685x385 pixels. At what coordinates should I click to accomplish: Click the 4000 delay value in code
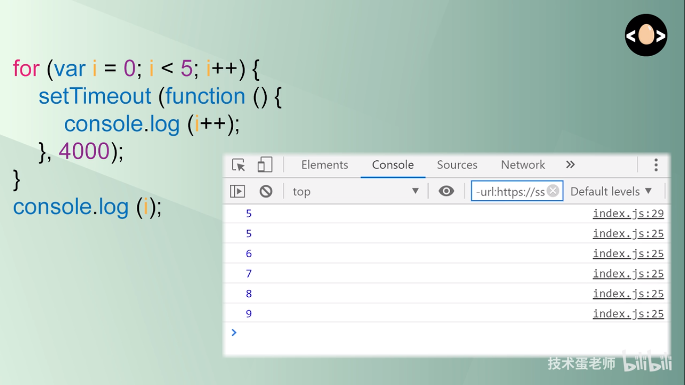pos(84,151)
